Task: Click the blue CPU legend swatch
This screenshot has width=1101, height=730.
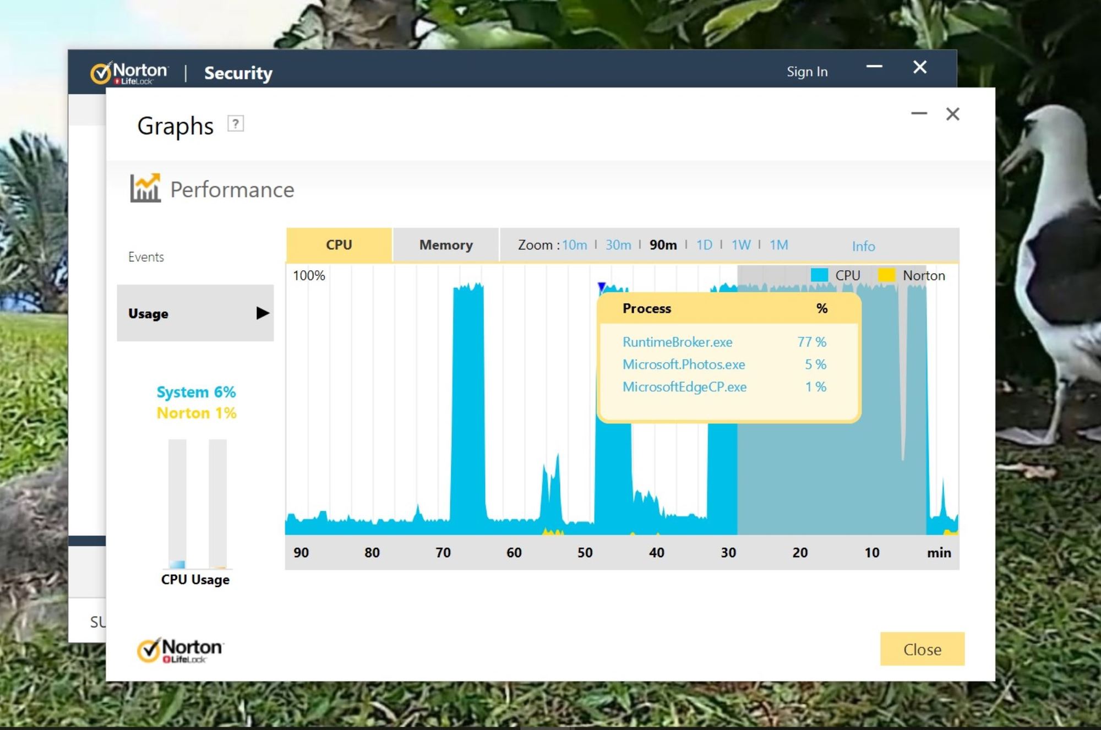Action: coord(819,275)
